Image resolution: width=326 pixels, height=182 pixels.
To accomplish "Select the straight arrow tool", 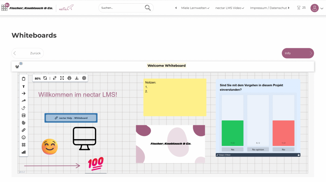I will click(x=24, y=93).
